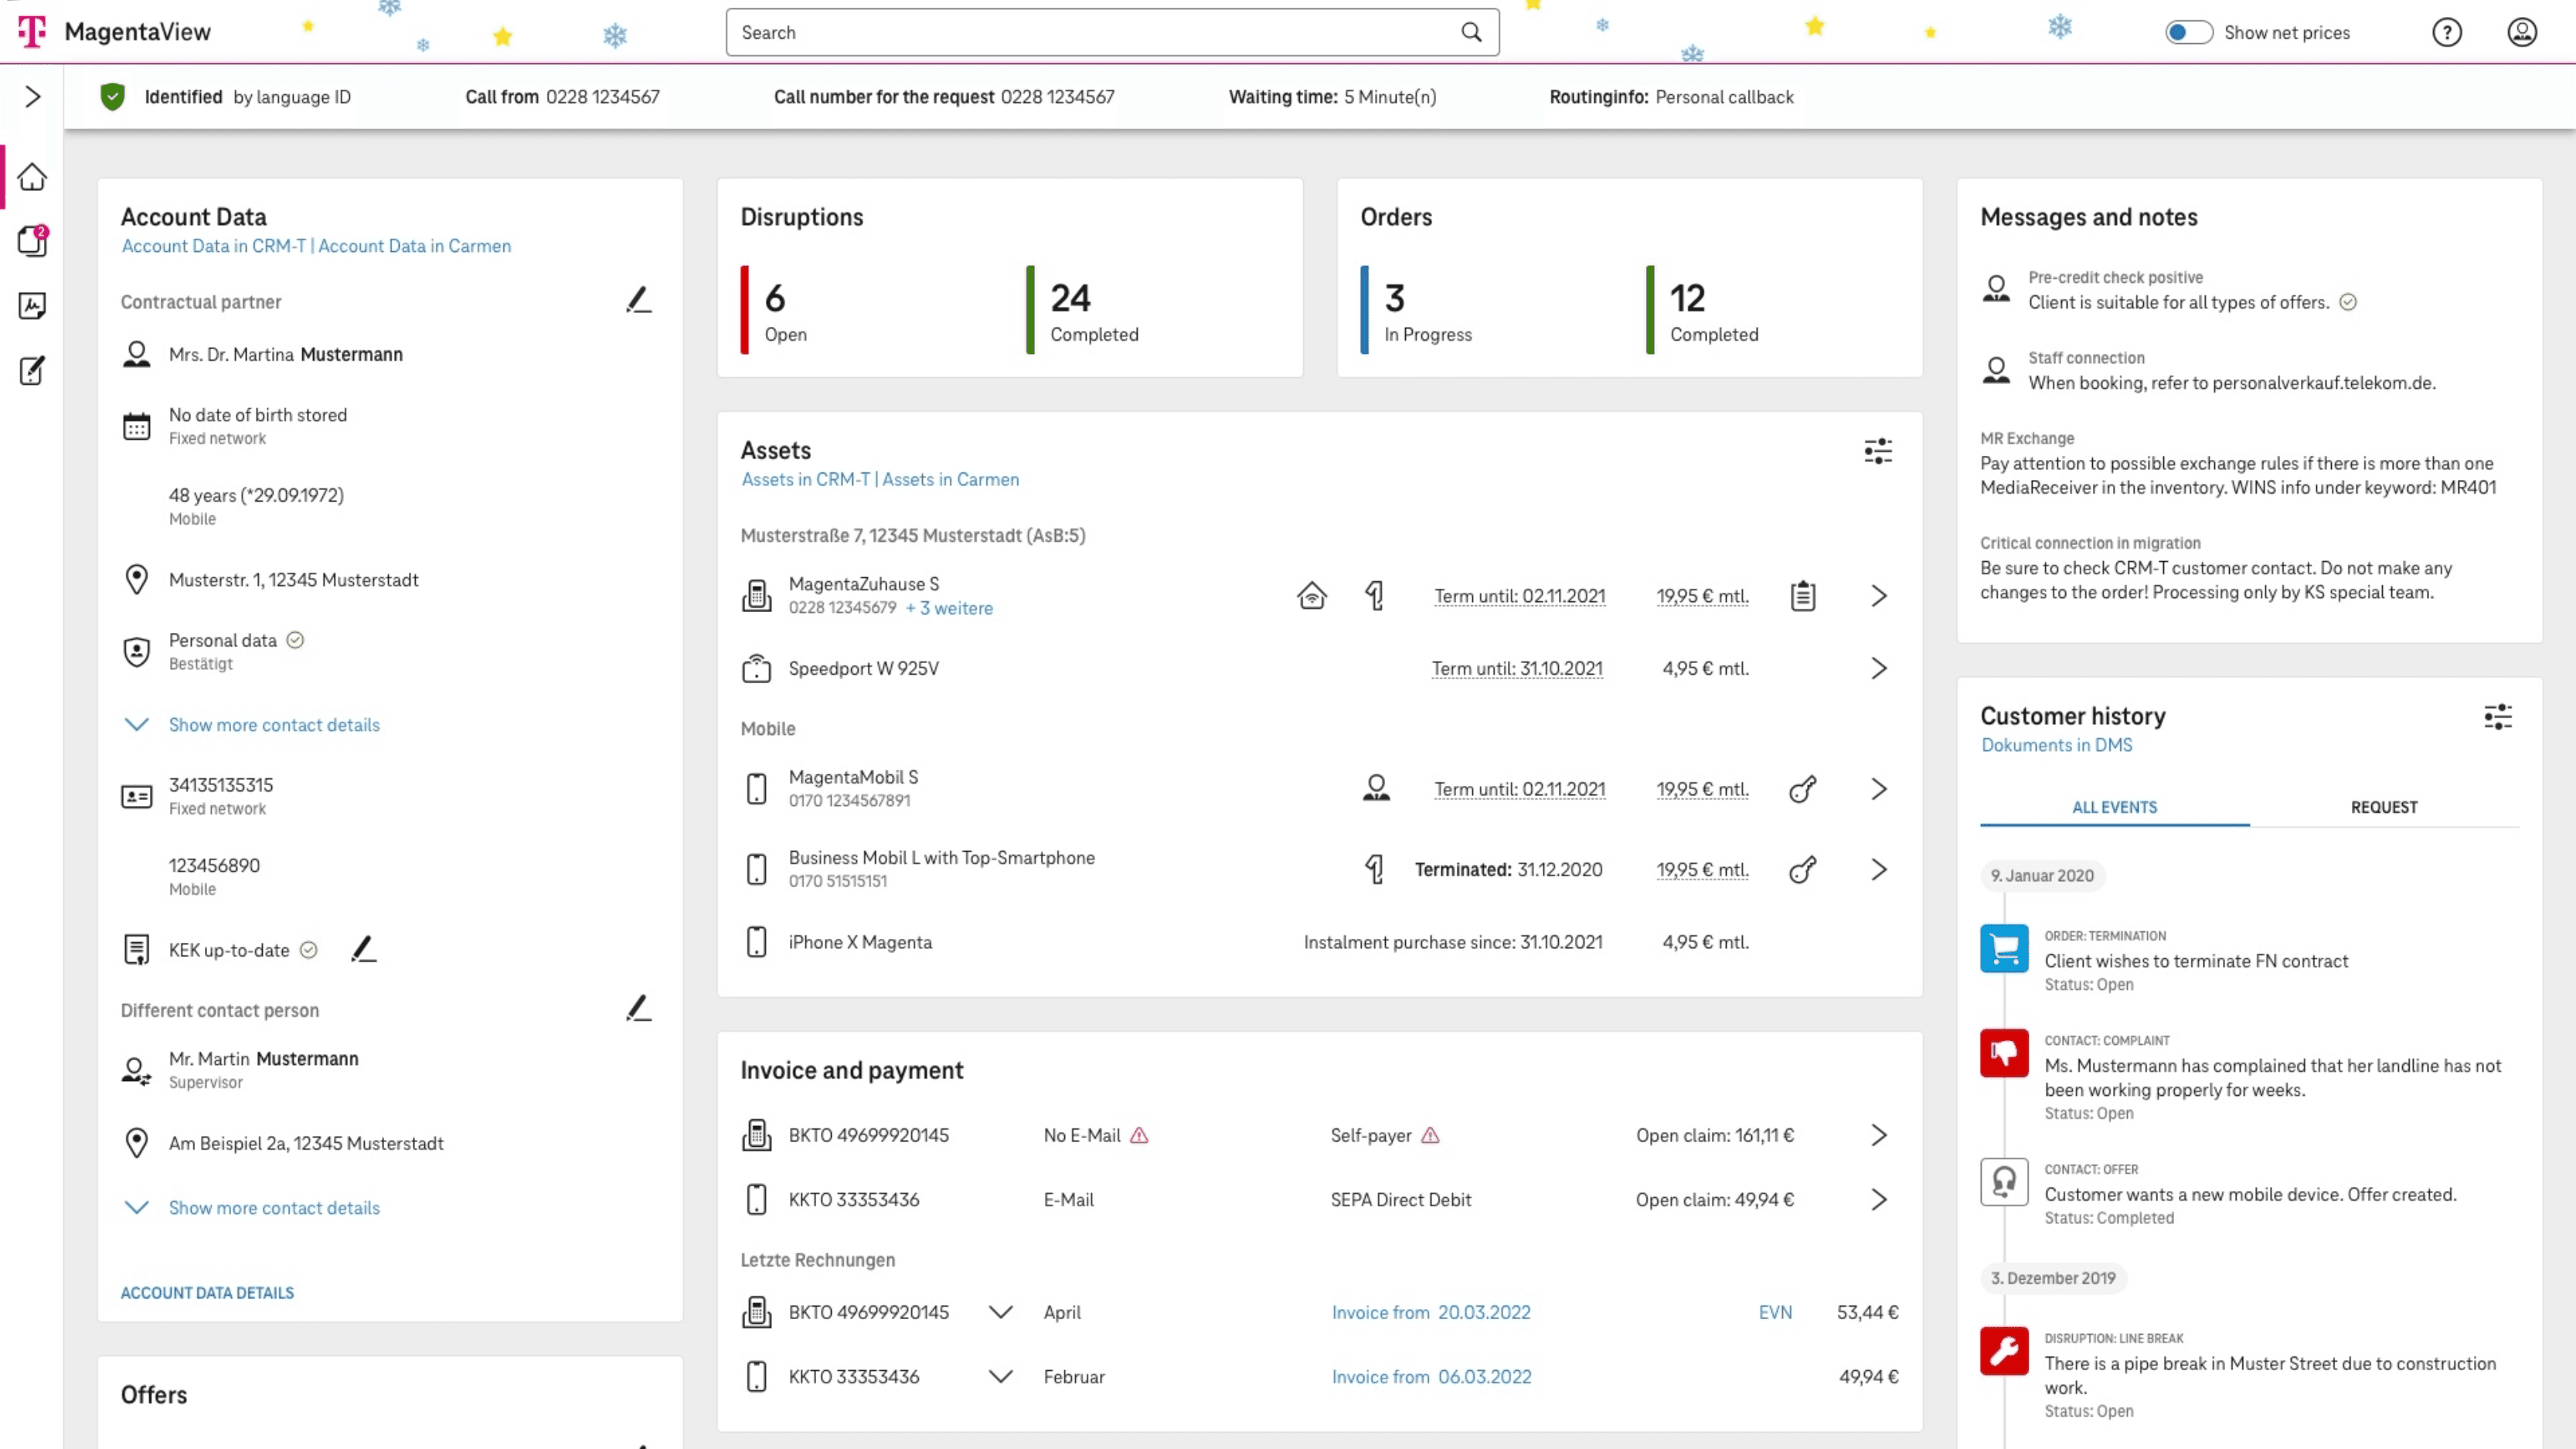Open Assets filter settings icon
The height and width of the screenshot is (1449, 2576).
(1878, 451)
